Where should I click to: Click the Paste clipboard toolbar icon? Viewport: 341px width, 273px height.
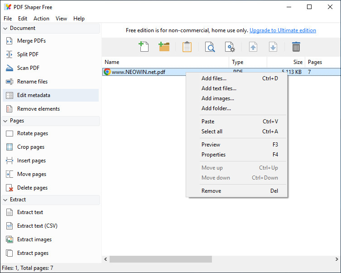tap(187, 47)
